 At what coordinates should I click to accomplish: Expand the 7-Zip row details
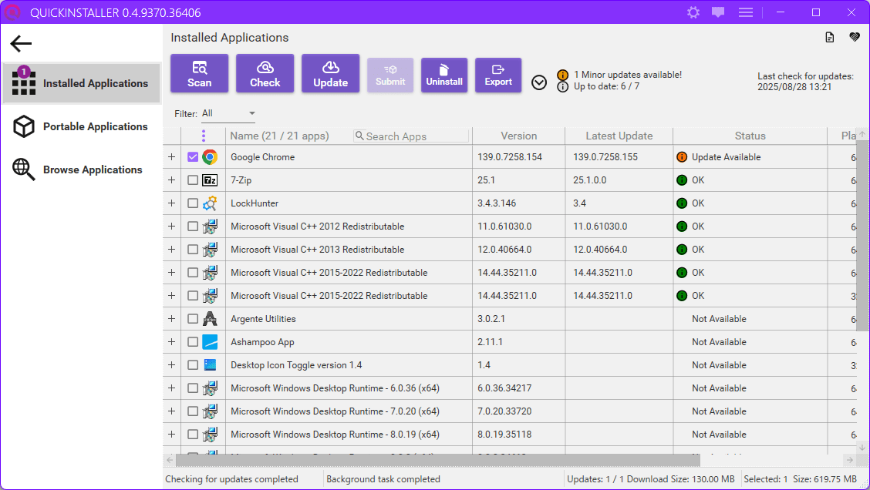tap(171, 180)
